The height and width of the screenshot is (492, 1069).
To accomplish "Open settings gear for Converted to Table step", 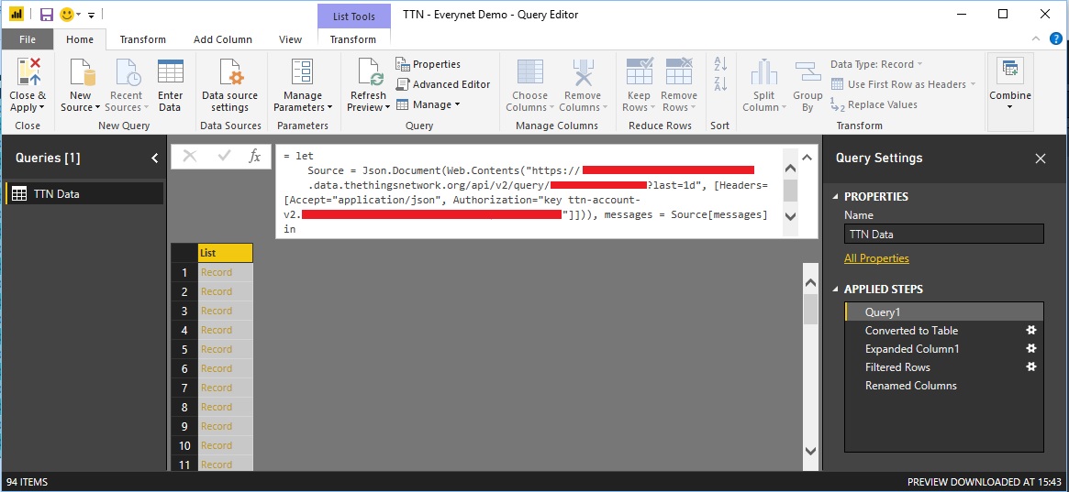I will pos(1031,330).
